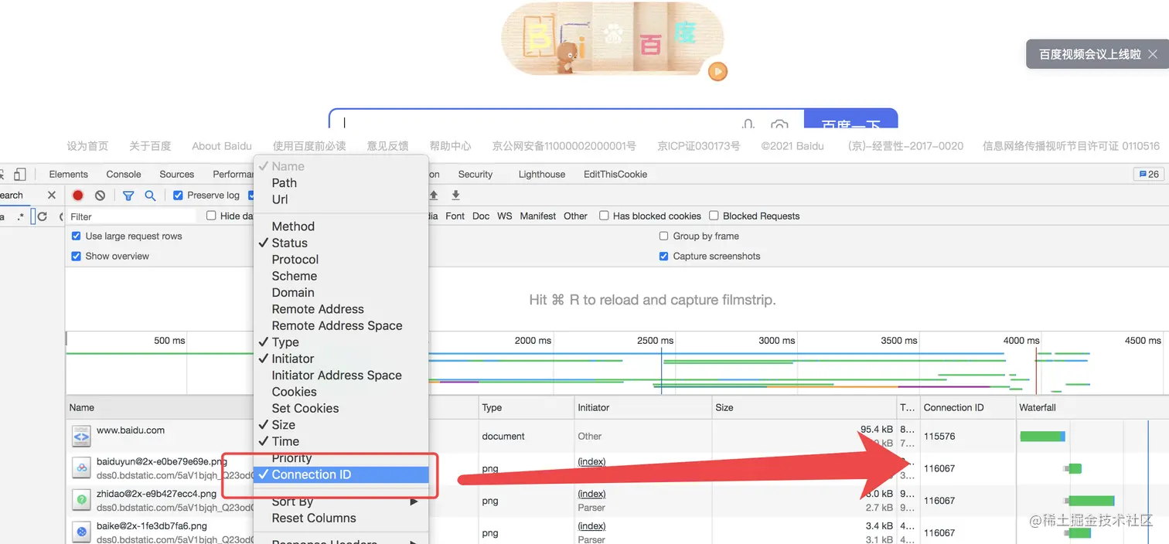Toggle the funnel filter icon
1169x544 pixels.
click(x=128, y=195)
